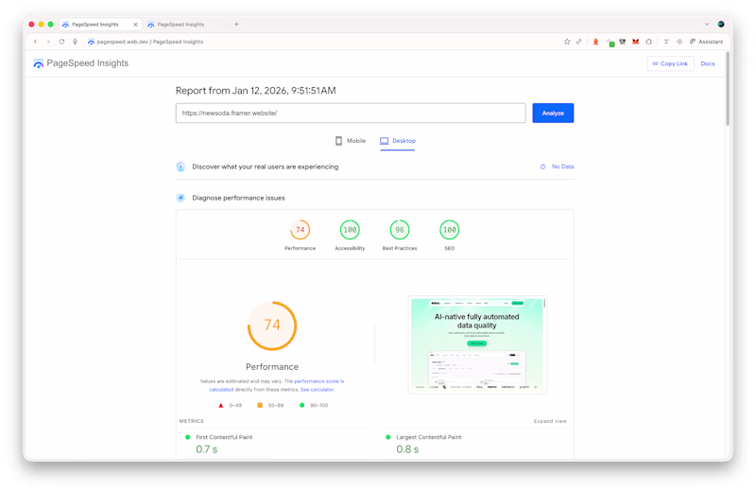Click the page vertical scrollbar

pyautogui.click(x=728, y=89)
